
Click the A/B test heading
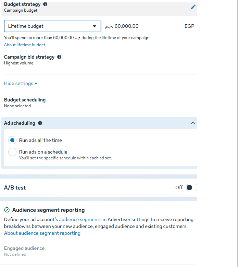tap(15, 187)
